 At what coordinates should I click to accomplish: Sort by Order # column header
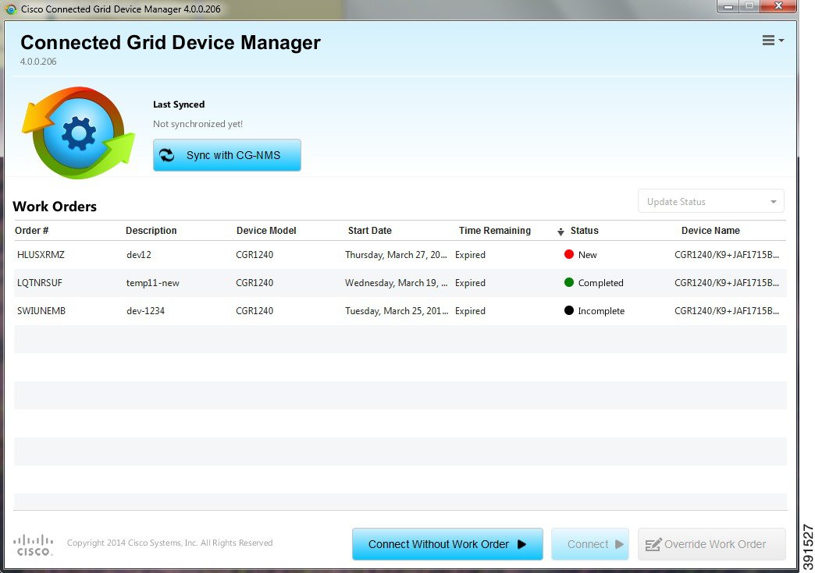pos(32,231)
